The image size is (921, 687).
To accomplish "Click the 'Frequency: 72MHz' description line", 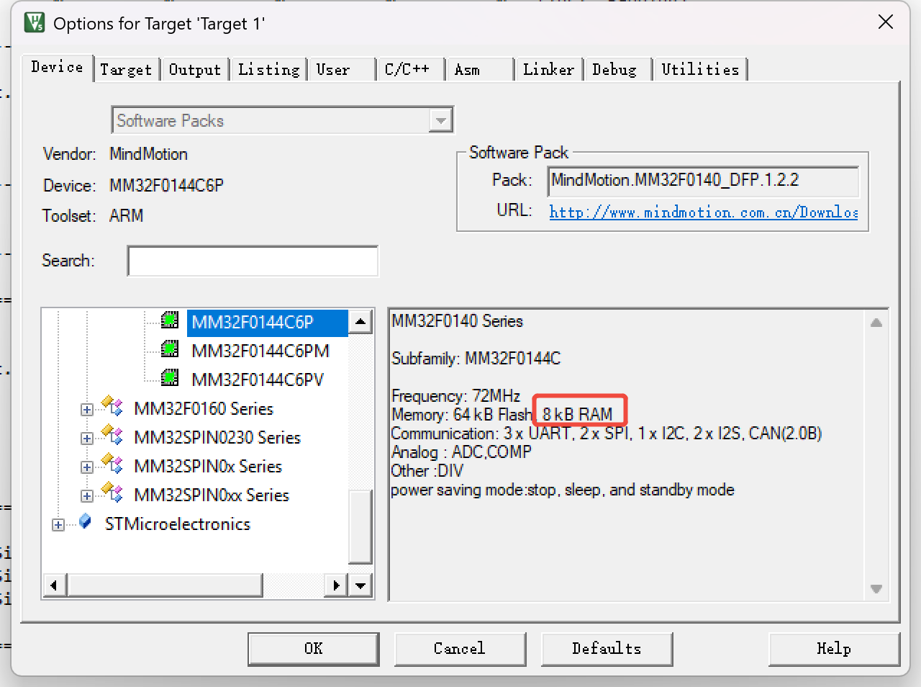I will point(455,395).
